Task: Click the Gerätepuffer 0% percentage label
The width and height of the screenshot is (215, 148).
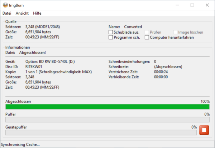Action: tap(194, 127)
